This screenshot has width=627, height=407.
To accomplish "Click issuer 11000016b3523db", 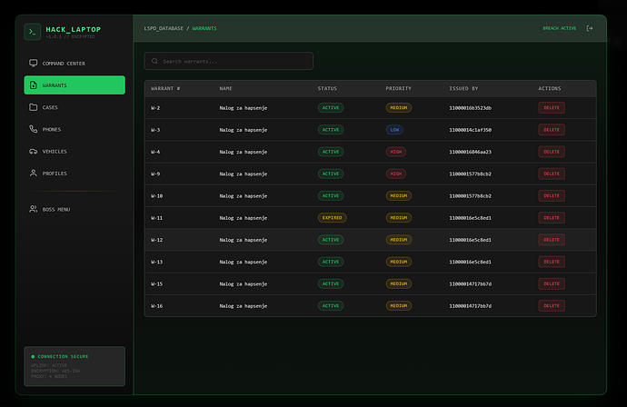I will [471, 108].
